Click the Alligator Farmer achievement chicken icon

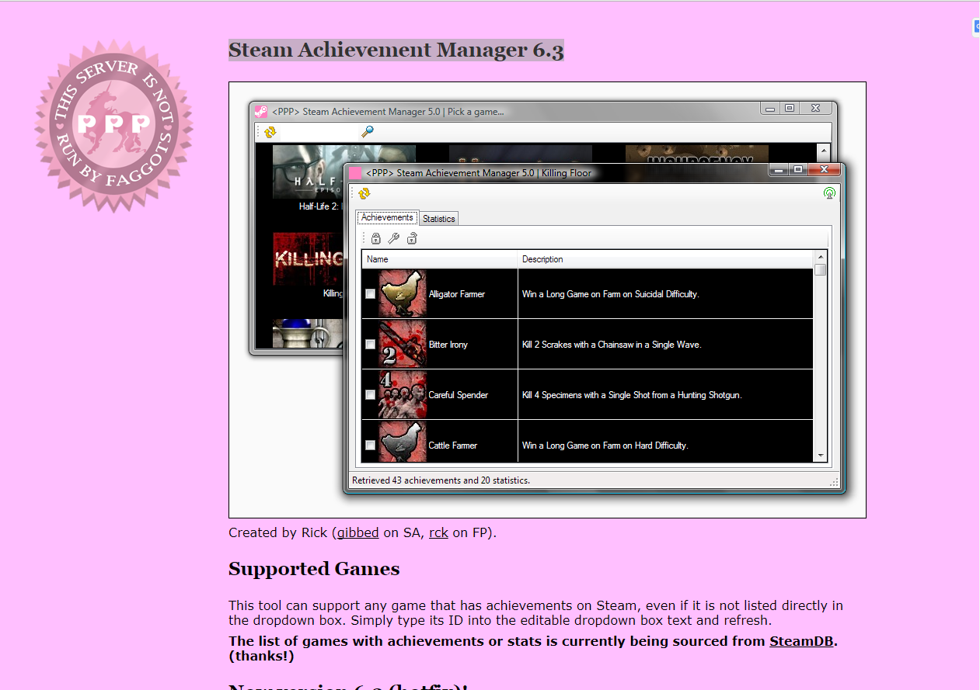pyautogui.click(x=403, y=293)
